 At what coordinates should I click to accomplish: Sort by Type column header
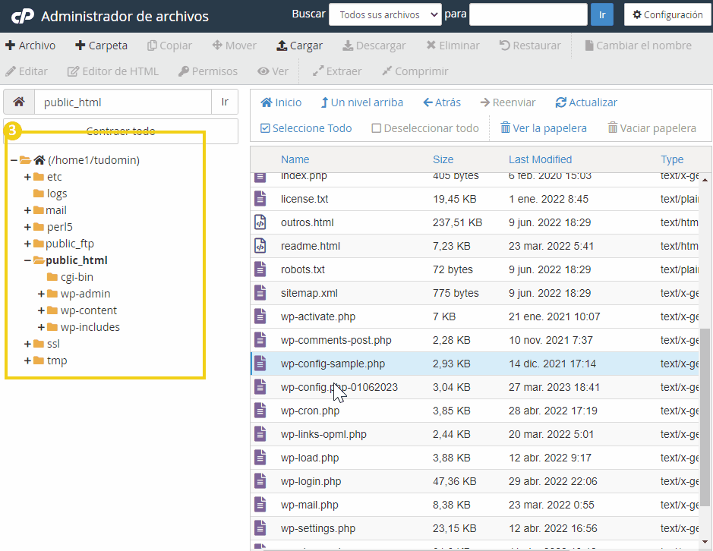(672, 159)
